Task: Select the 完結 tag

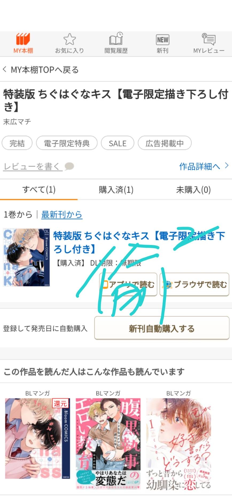Action: [x=17, y=143]
